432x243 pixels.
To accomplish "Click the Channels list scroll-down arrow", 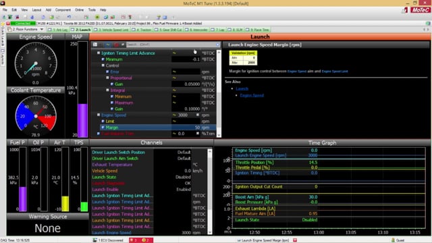I will pos(210,232).
